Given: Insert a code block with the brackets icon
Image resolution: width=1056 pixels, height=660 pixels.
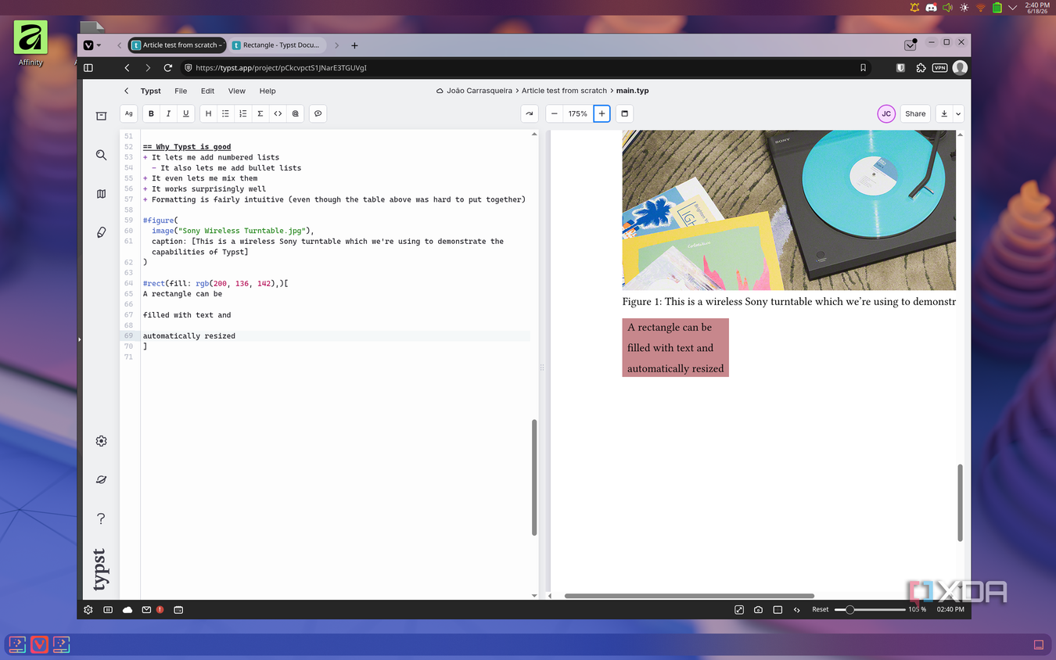Looking at the screenshot, I should tap(278, 113).
